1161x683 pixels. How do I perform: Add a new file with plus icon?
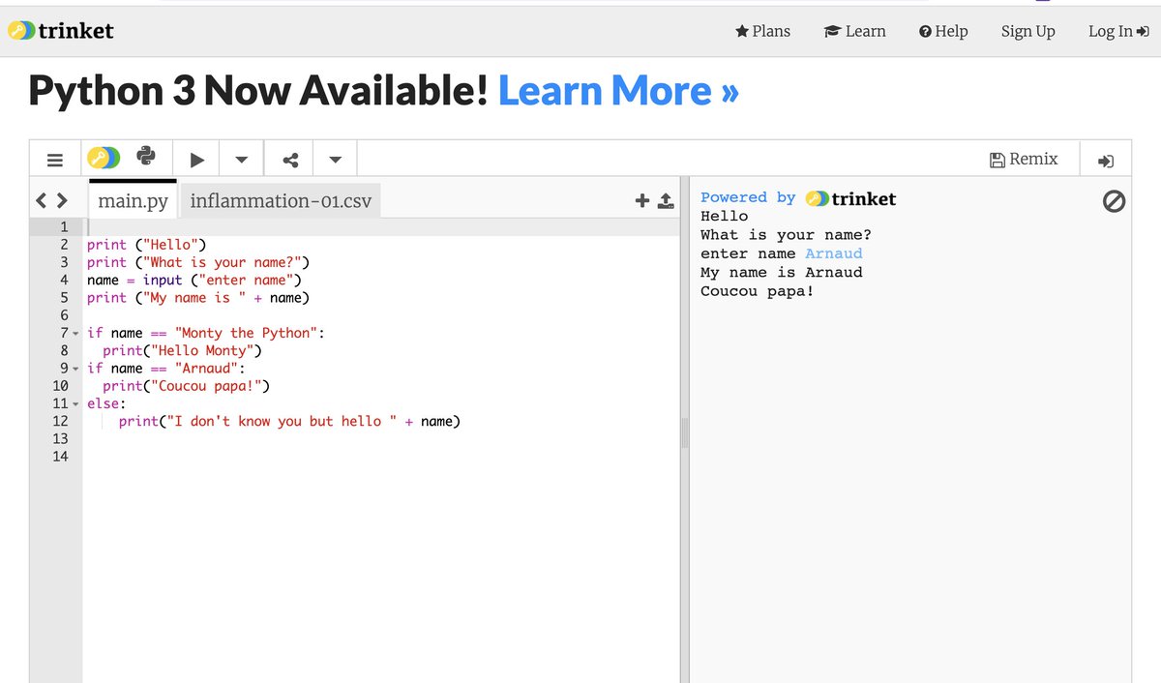coord(641,200)
